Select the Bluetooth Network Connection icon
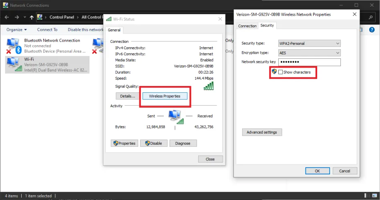The width and height of the screenshot is (380, 200). click(13, 45)
